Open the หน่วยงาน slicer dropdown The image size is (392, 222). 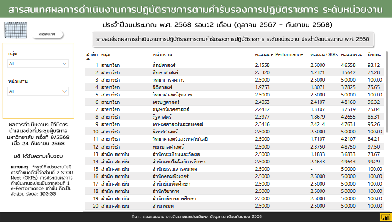[x=38, y=91]
